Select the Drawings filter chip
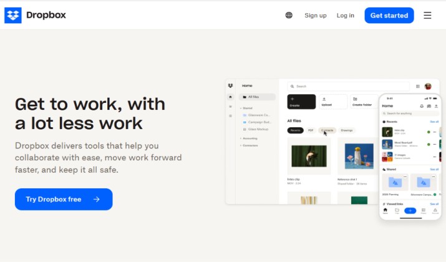Image resolution: width=446 pixels, height=262 pixels. 346,130
